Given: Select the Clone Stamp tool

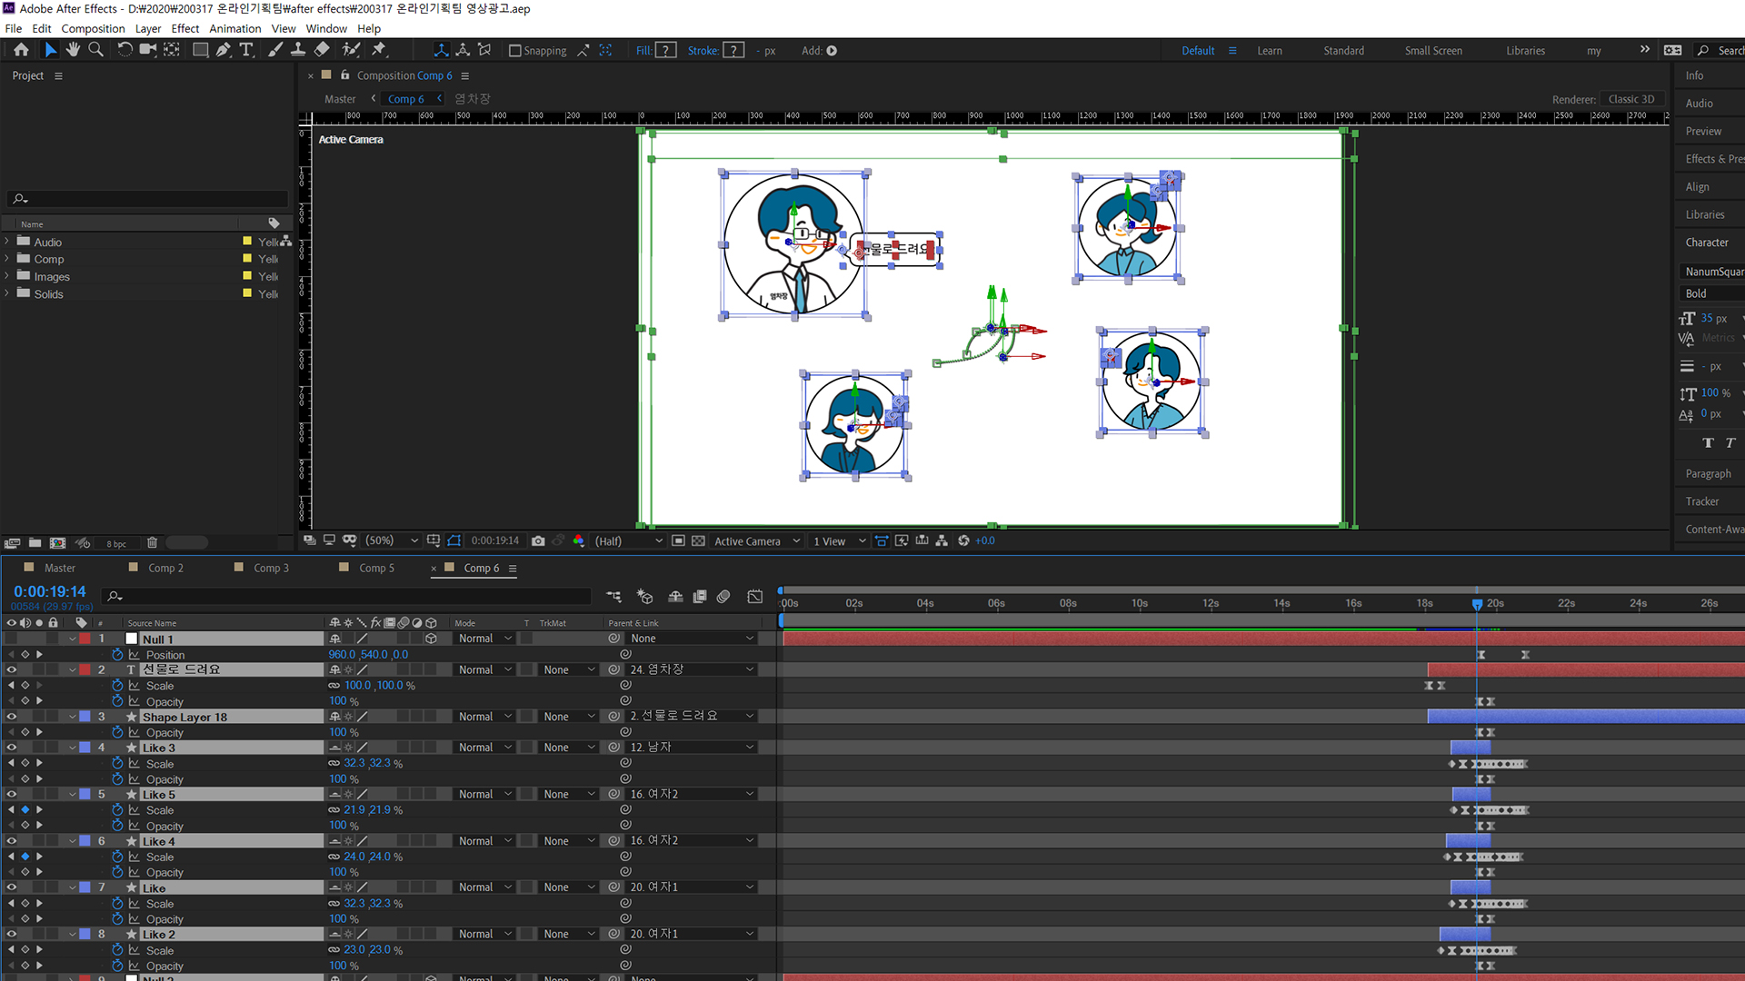Looking at the screenshot, I should tap(297, 50).
